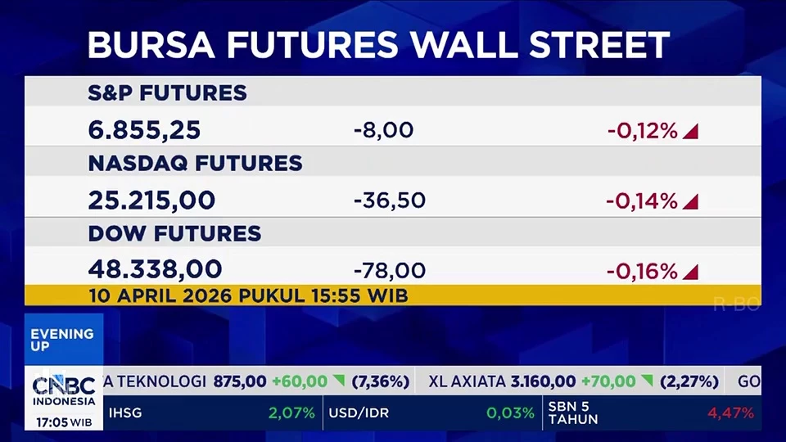Viewport: 786px width, 442px height.
Task: Click the Dow price 48.338,00
Action: (155, 270)
